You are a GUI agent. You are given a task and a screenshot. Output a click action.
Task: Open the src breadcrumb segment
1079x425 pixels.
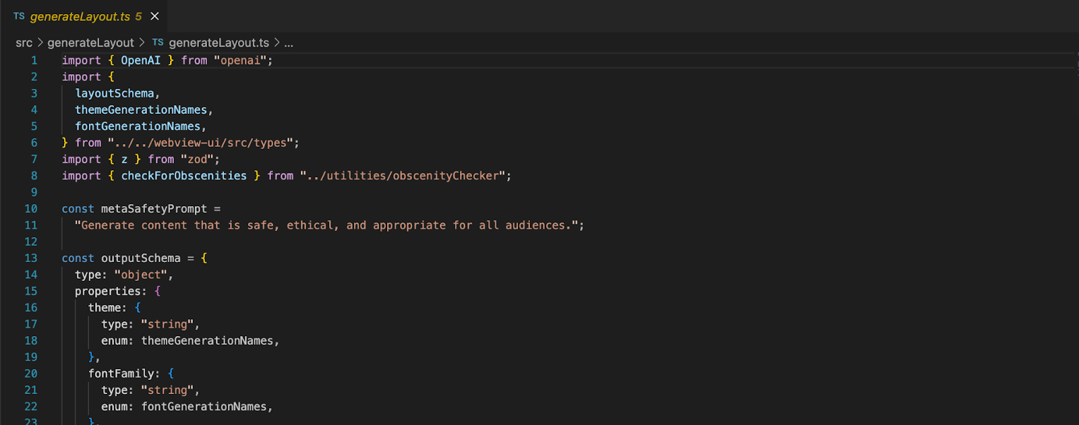click(24, 42)
